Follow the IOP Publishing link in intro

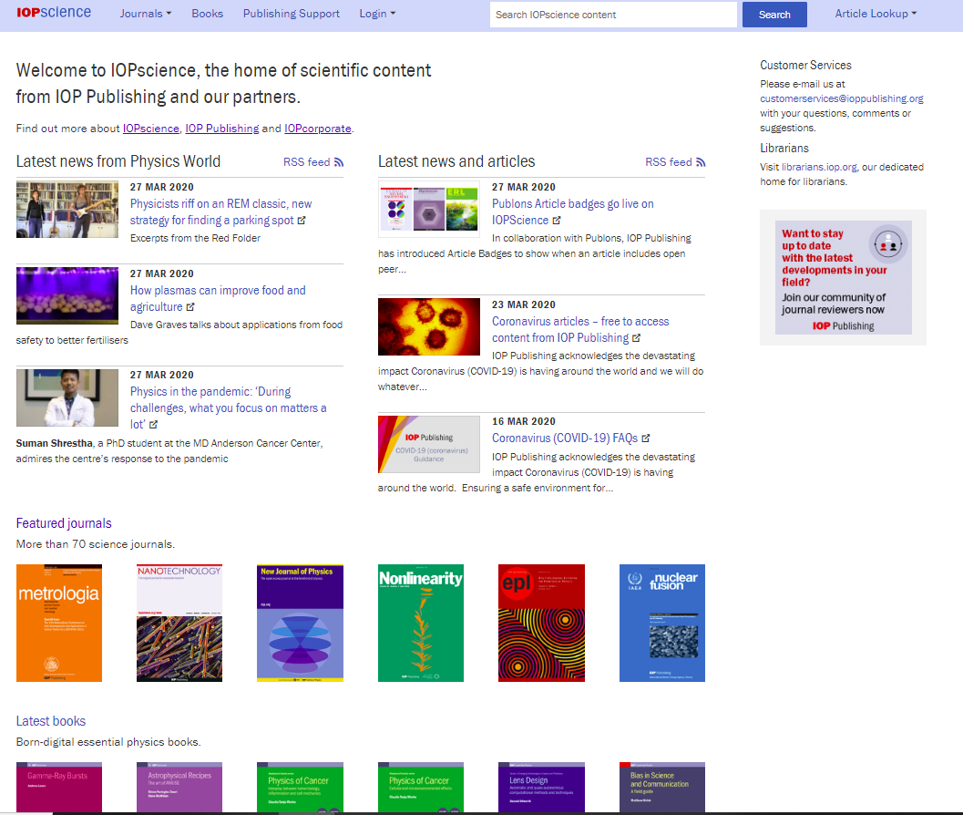pos(222,129)
